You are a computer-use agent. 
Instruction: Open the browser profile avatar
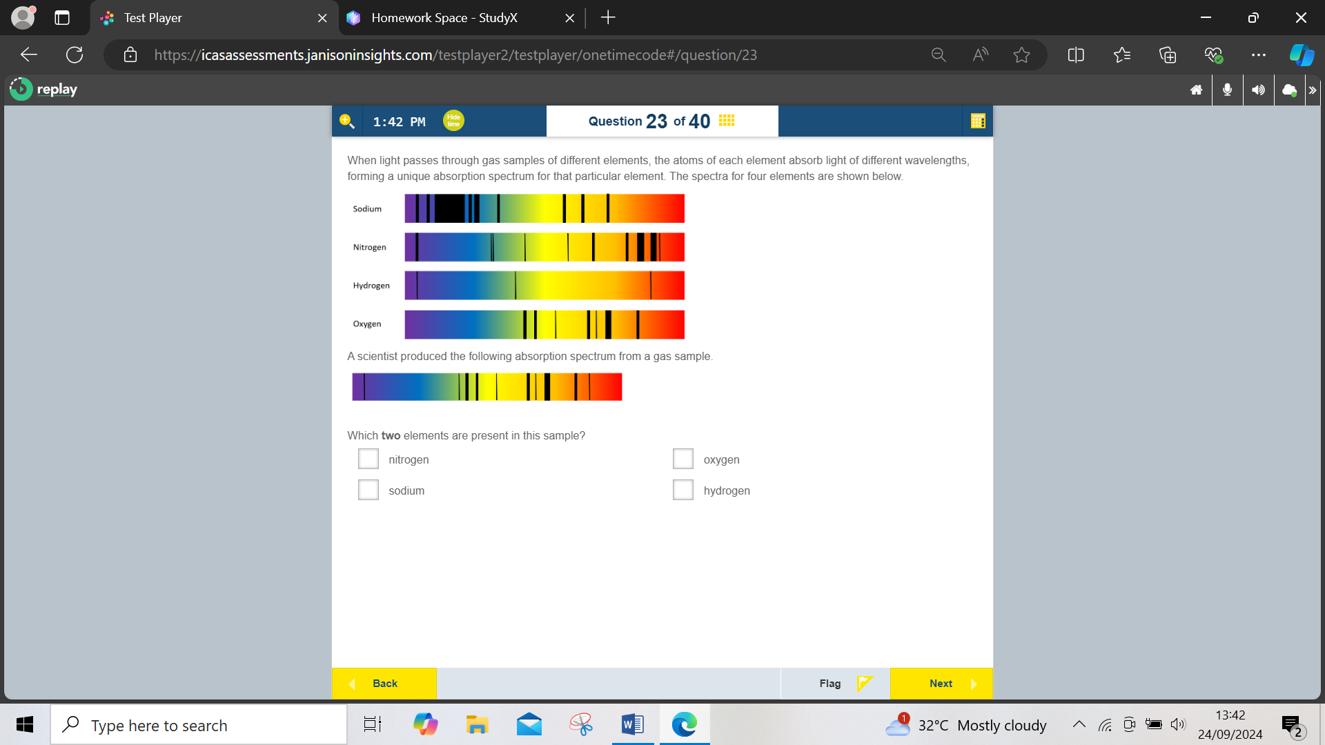point(23,17)
